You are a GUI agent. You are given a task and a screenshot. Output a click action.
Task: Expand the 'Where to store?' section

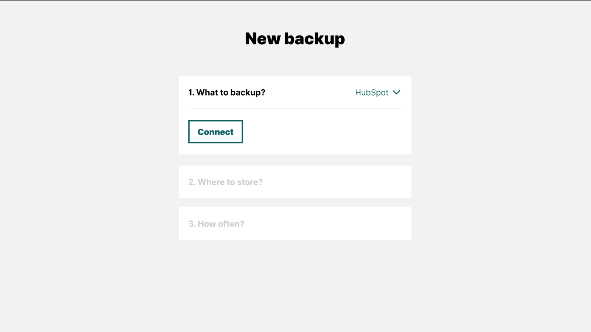point(295,182)
